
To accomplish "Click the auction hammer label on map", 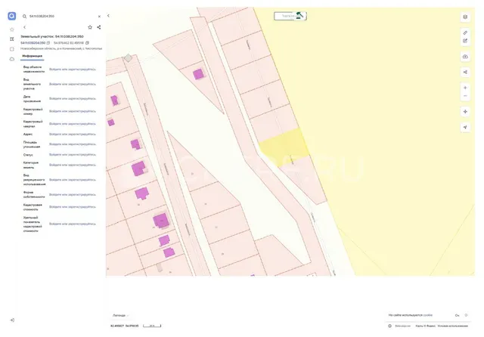I will click(x=290, y=16).
